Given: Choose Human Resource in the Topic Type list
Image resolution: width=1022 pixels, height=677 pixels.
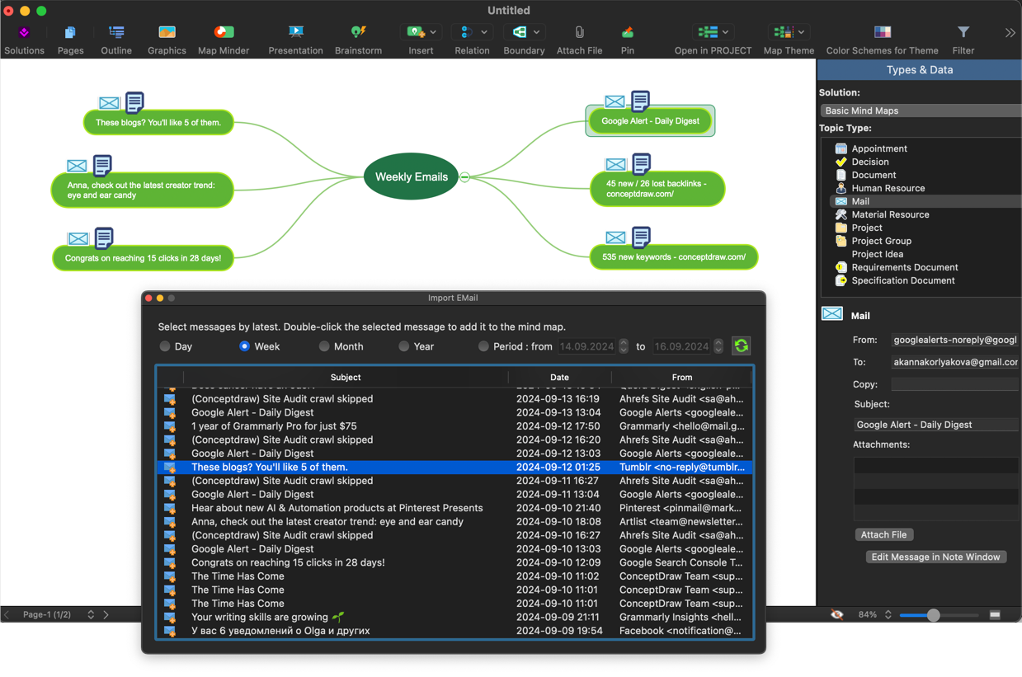Looking at the screenshot, I should [888, 188].
